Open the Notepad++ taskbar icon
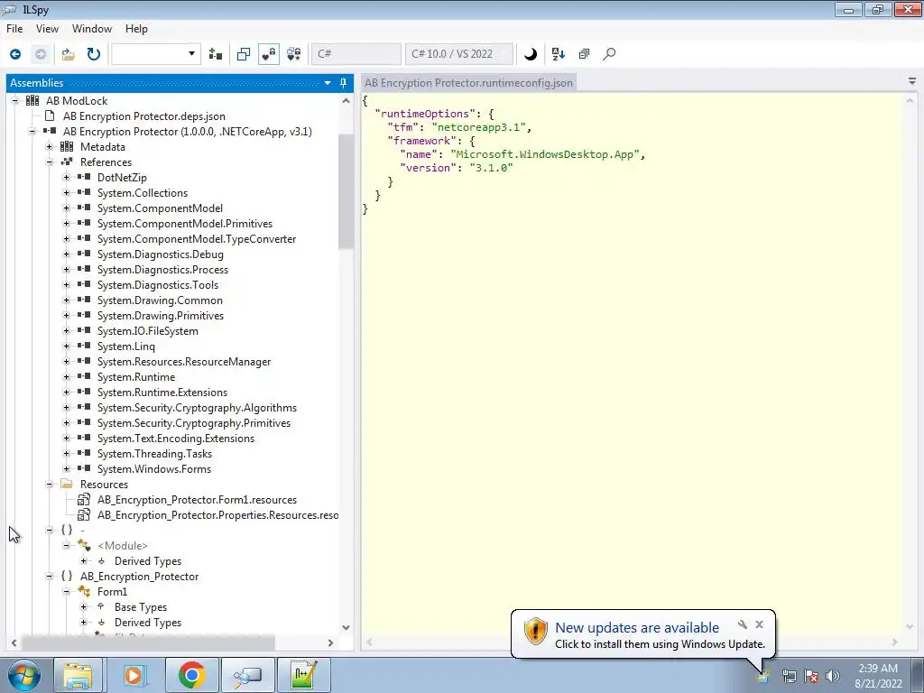This screenshot has width=924, height=693. pyautogui.click(x=303, y=675)
